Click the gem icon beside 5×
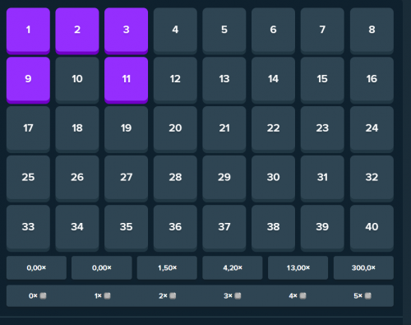Screen dimensions: 411x325 point(368,295)
